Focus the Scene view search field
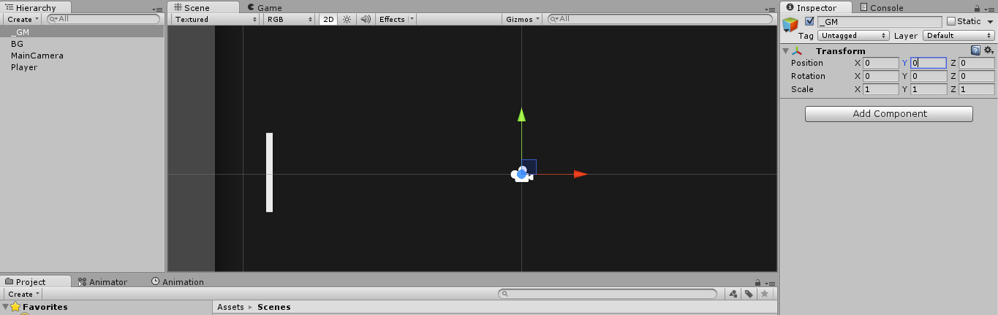The width and height of the screenshot is (998, 315). click(659, 19)
